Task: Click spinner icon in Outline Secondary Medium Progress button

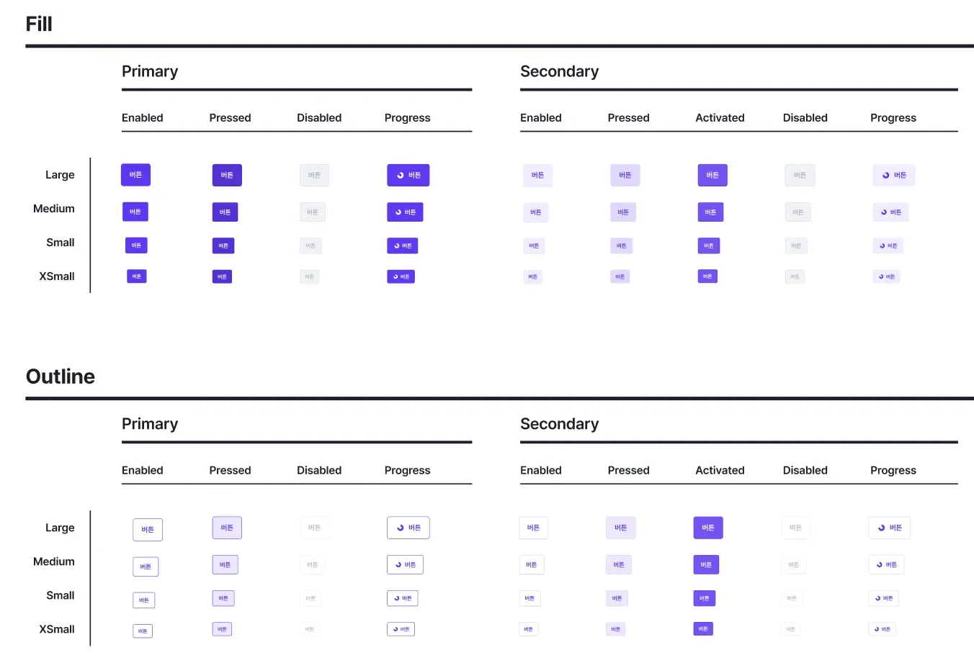Action: coord(879,565)
